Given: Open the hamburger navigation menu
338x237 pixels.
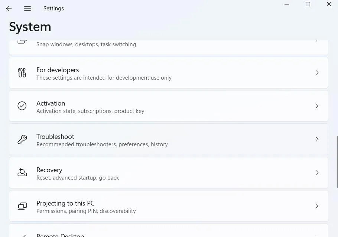Looking at the screenshot, I should [27, 9].
